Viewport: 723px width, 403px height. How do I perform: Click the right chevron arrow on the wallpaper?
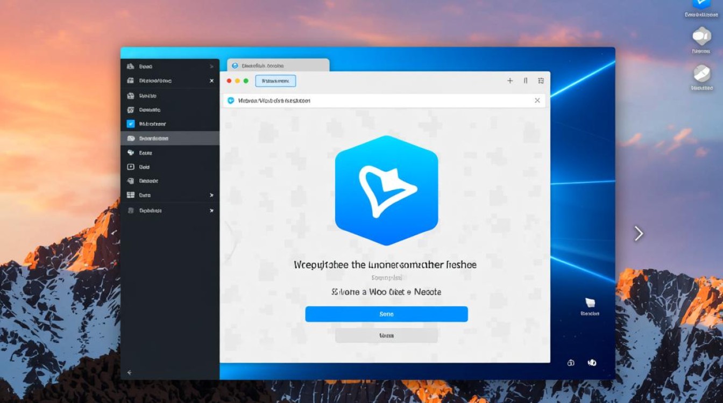pos(639,233)
